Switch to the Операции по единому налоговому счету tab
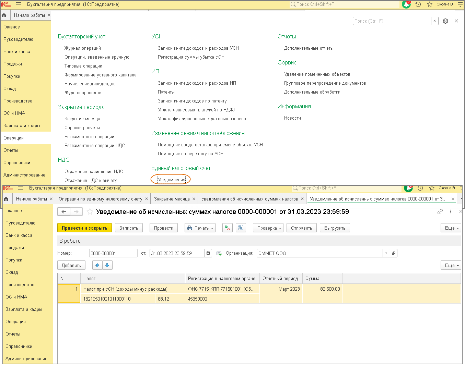 point(100,199)
